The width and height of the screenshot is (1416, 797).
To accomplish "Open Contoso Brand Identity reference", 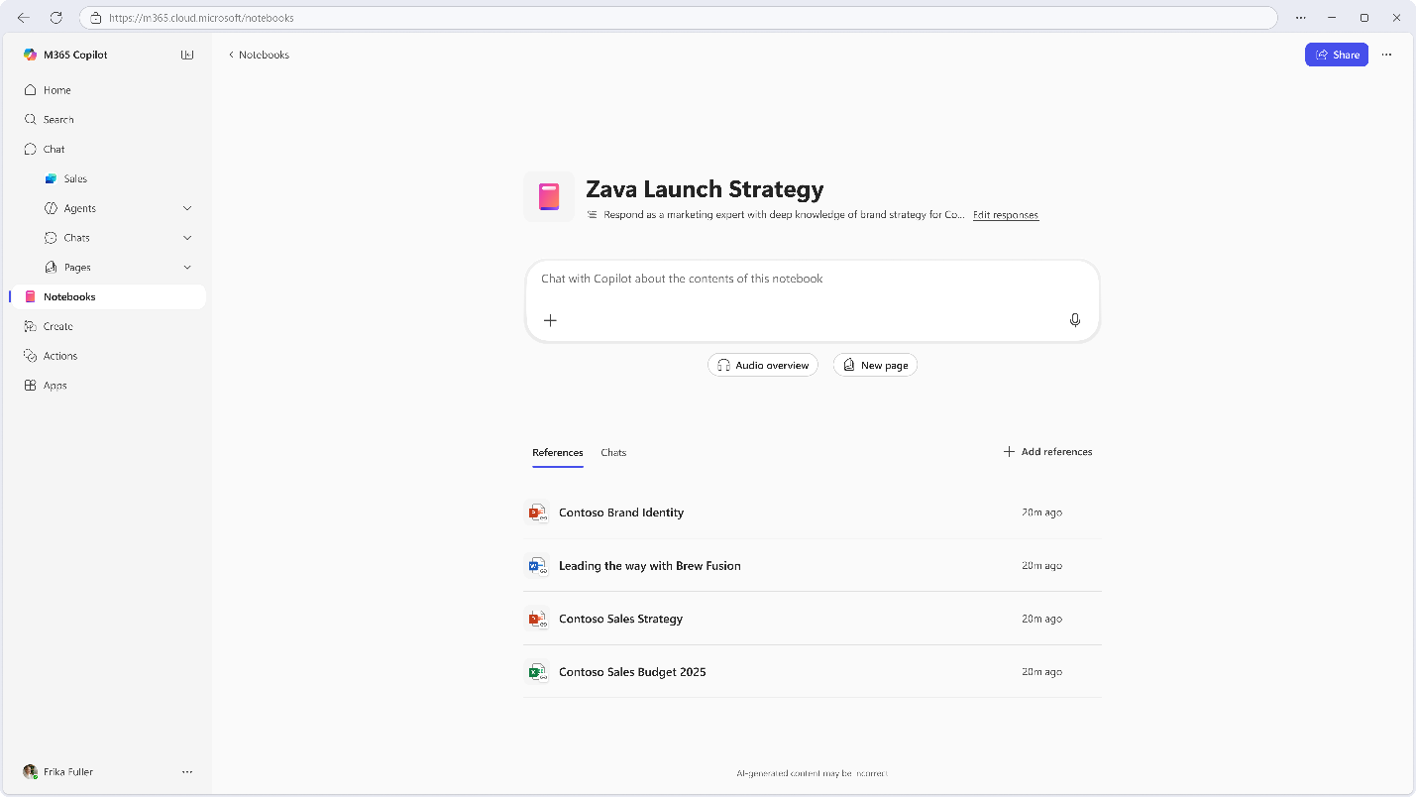I will pyautogui.click(x=621, y=513).
